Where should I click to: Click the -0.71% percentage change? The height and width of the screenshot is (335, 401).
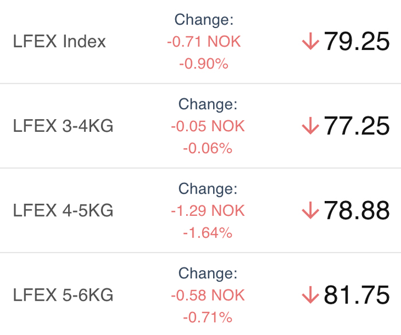[x=207, y=318]
